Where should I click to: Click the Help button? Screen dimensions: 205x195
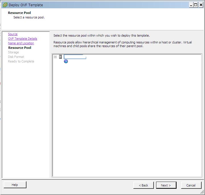15,185
